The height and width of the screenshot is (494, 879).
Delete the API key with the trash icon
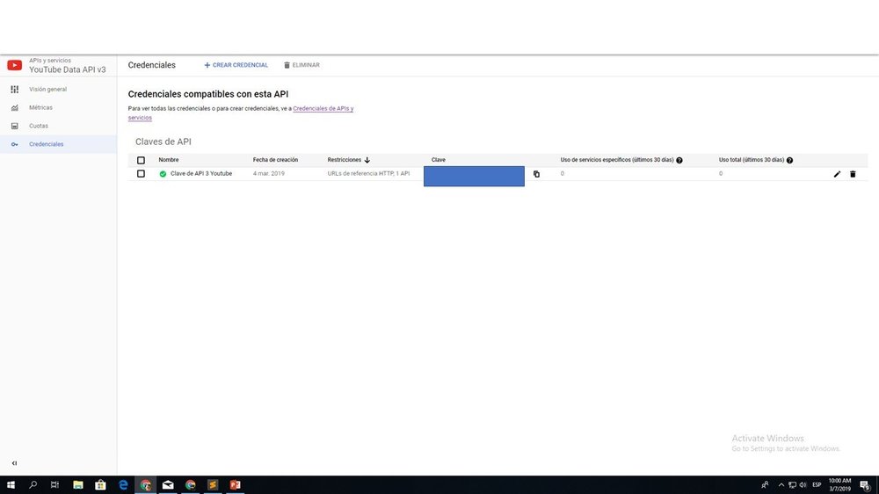click(853, 174)
